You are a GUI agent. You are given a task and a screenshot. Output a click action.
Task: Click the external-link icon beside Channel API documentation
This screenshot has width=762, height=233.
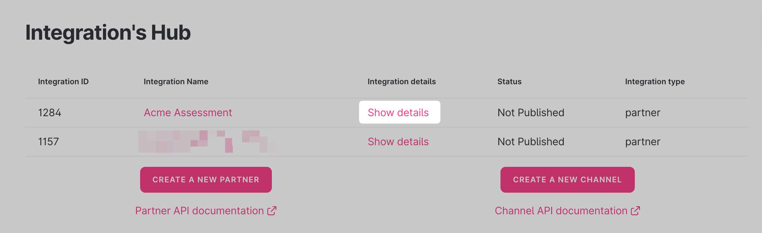(x=635, y=211)
